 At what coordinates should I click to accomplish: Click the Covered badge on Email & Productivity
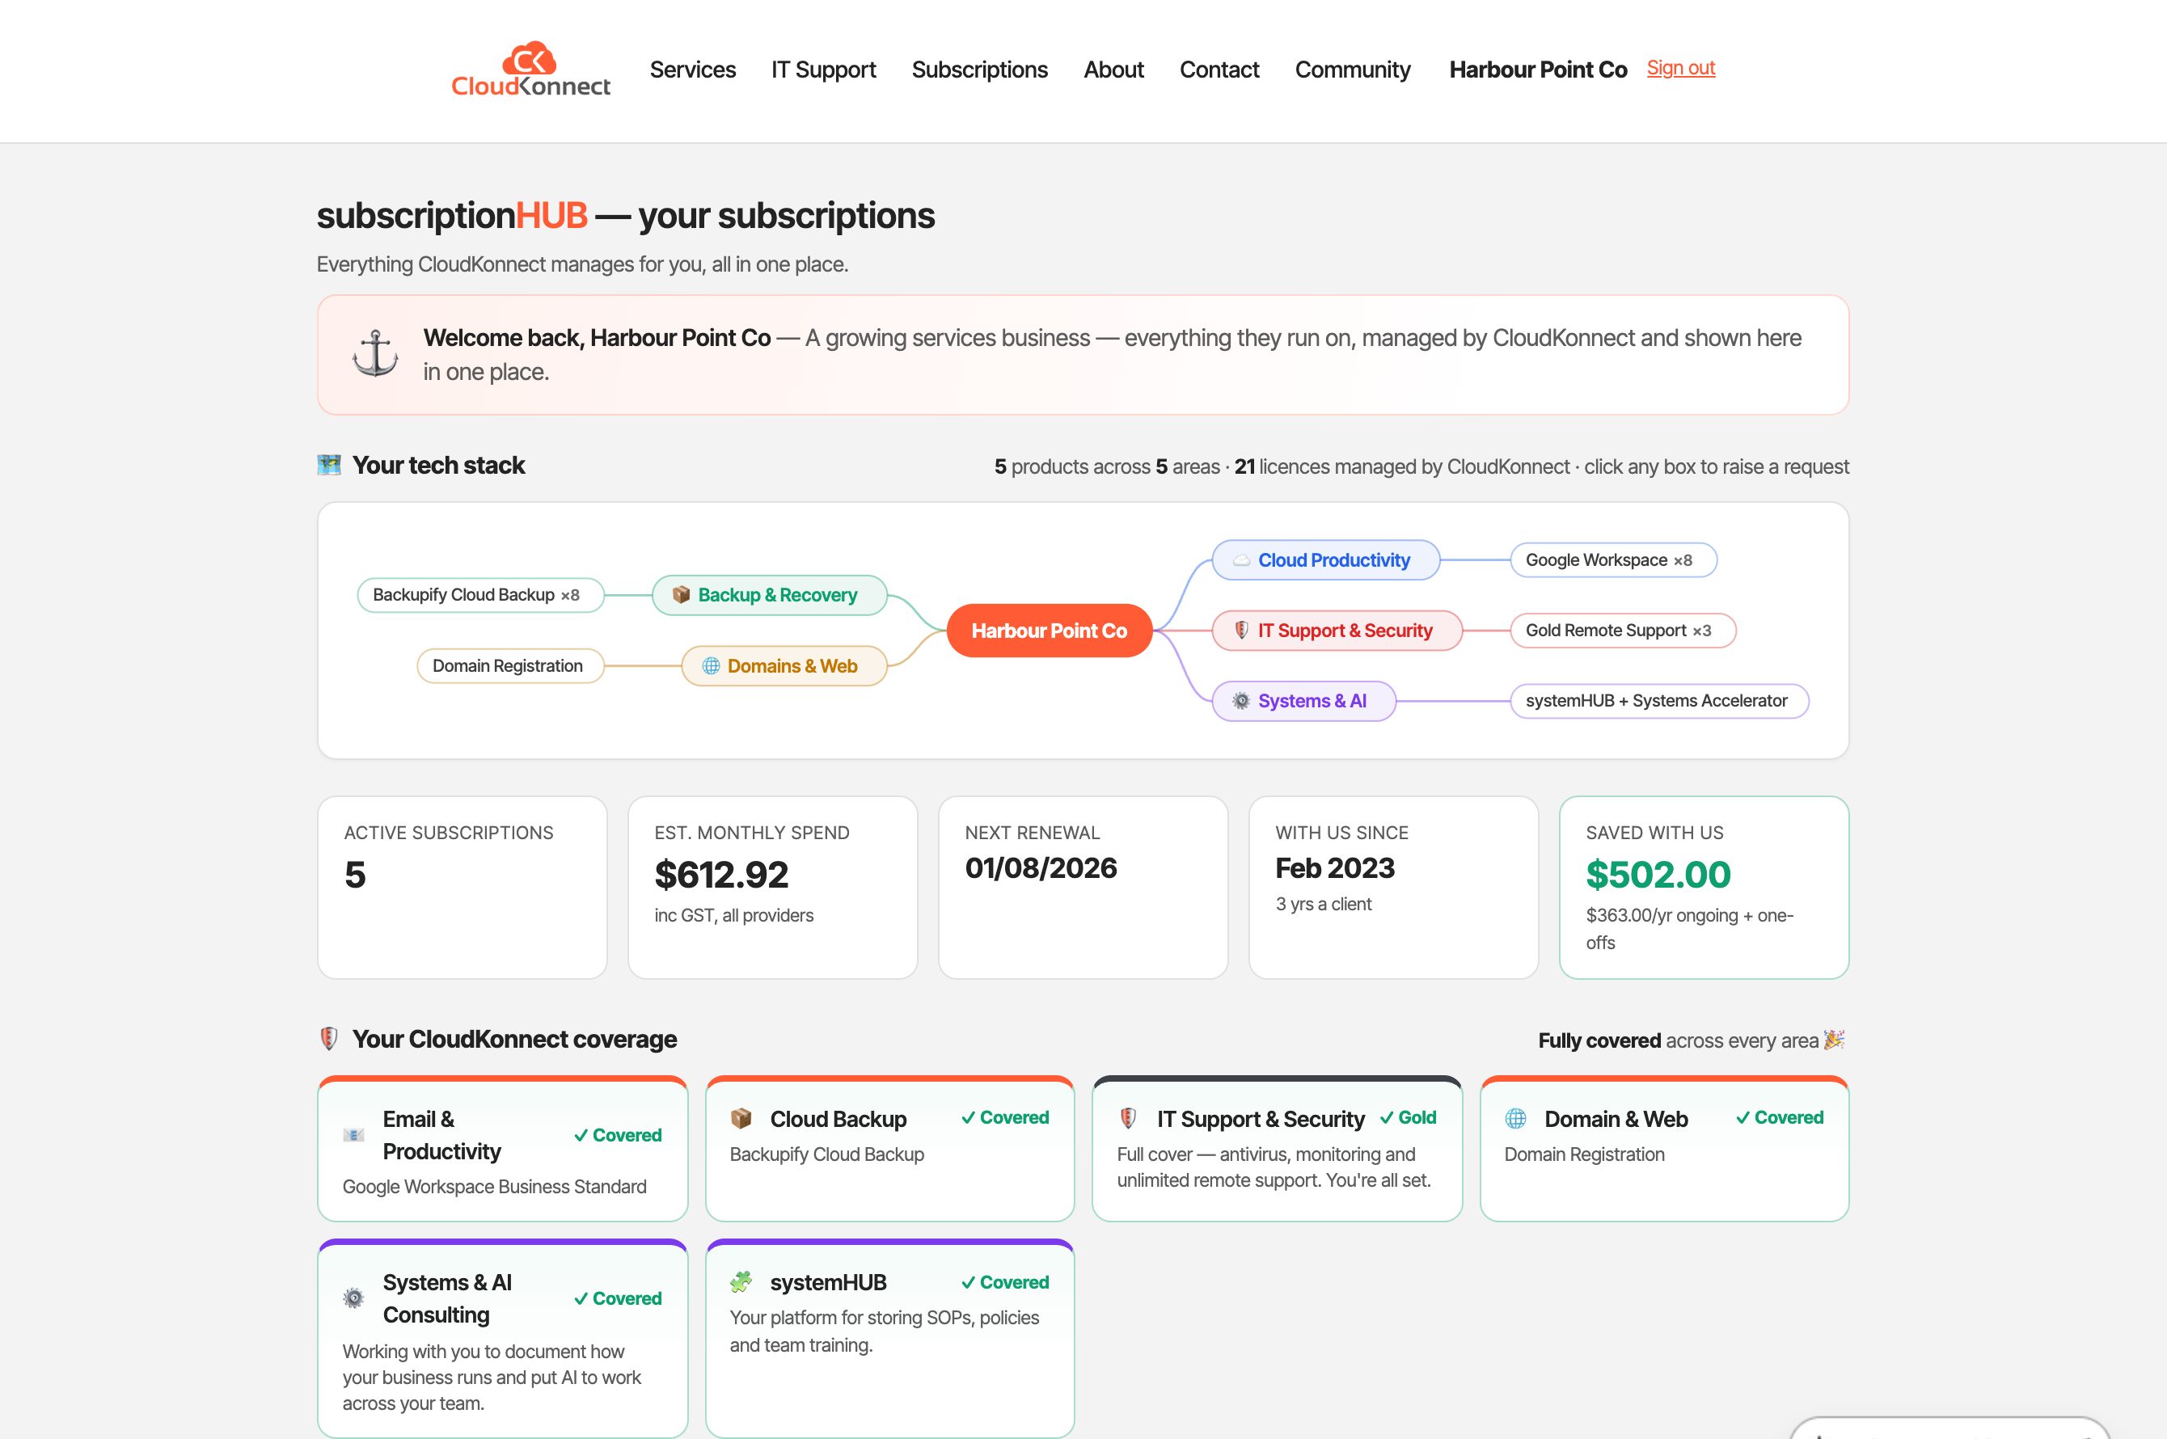click(618, 1135)
